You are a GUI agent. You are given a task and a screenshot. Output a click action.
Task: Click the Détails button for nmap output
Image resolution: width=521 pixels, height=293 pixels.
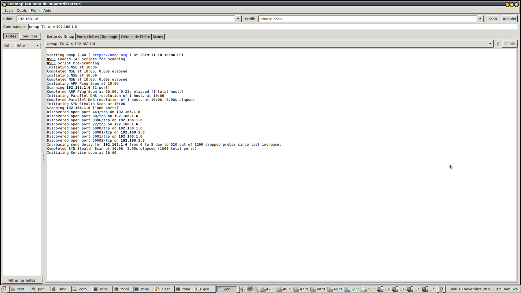pos(509,44)
